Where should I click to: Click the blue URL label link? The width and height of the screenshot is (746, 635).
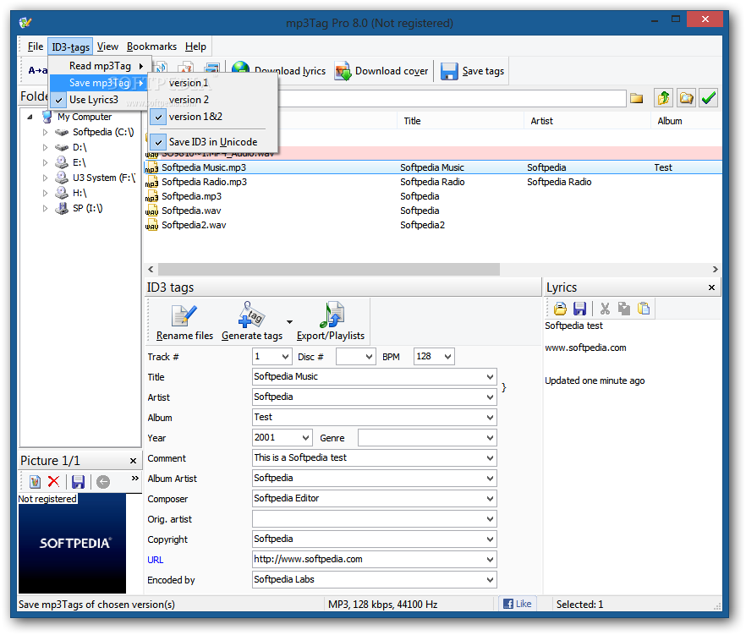[155, 560]
